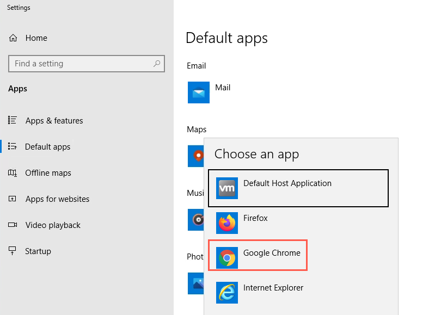
Task: Focus the Find a setting search box
Action: [x=87, y=64]
